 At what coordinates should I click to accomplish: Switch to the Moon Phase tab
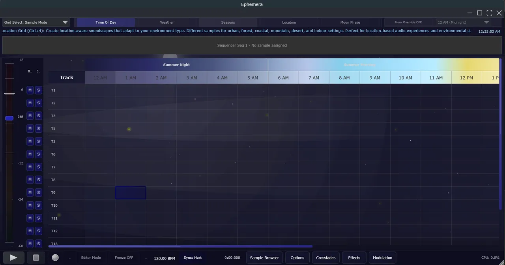click(350, 22)
